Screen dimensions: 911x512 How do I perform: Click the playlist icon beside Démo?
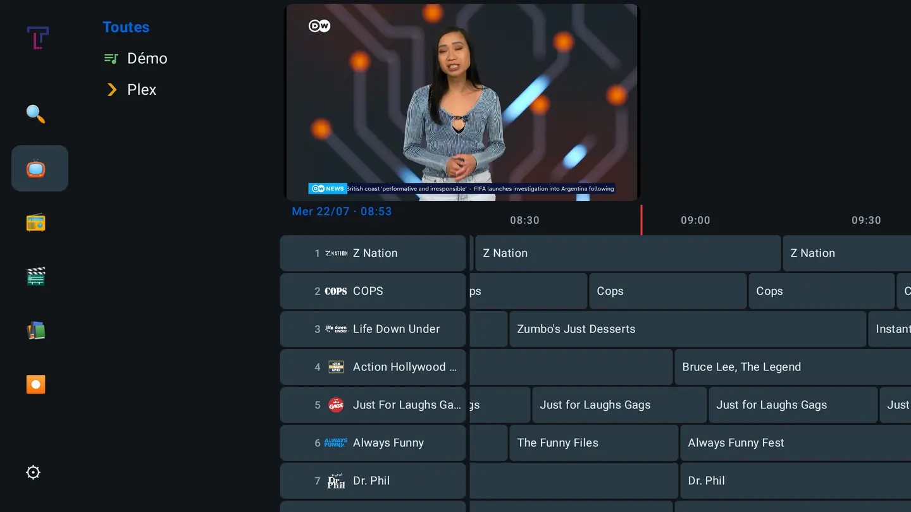[x=111, y=59]
